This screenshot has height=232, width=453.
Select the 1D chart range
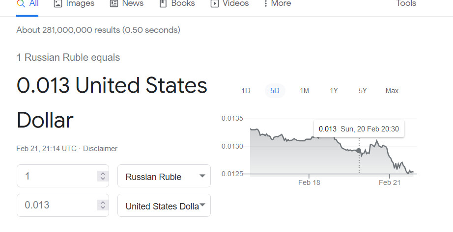(246, 91)
